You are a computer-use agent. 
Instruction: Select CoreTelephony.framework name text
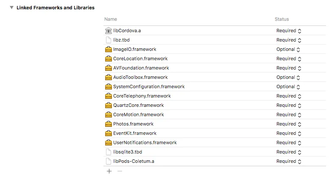pyautogui.click(x=142, y=96)
